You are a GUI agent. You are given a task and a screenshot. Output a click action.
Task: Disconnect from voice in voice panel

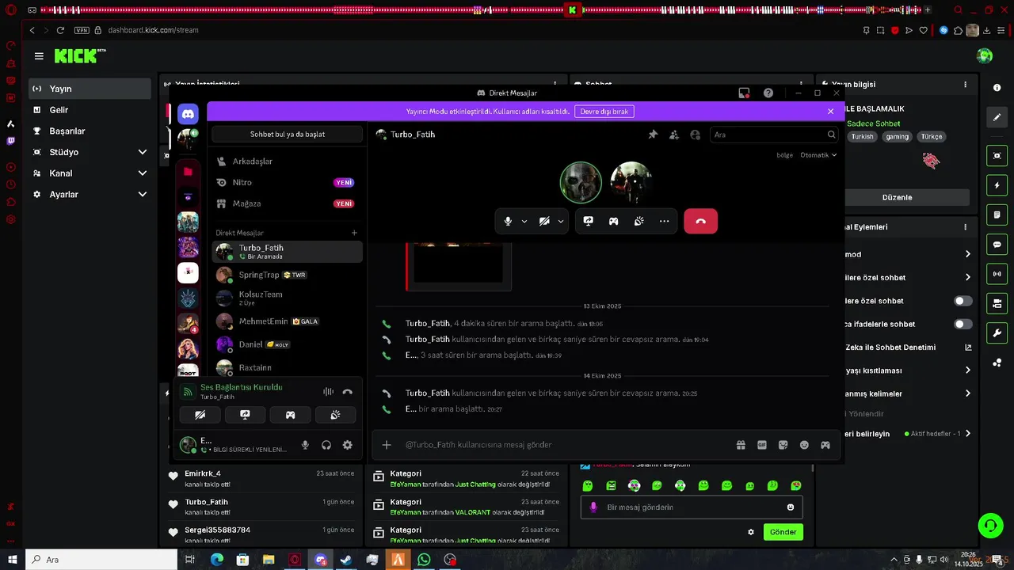347,391
